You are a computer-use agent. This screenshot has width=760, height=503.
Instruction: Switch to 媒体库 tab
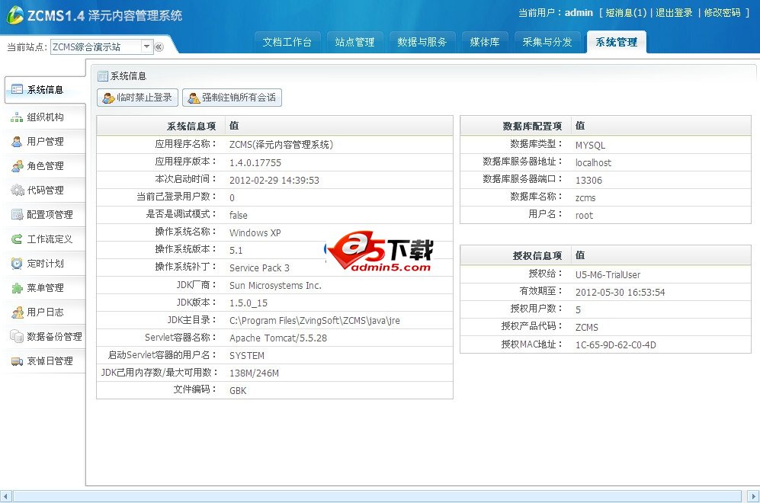tap(485, 42)
